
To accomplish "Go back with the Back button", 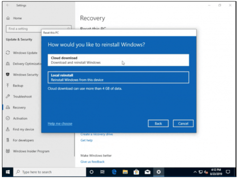I will pyautogui.click(x=158, y=124).
